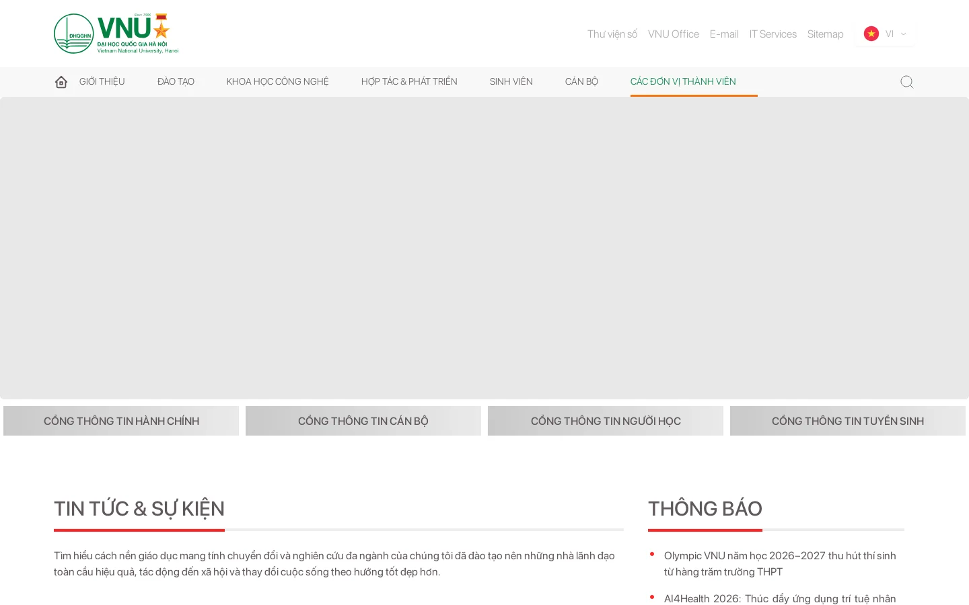The image size is (969, 605).
Task: Click Cổng thông tin tuyển sinh button
Action: (x=848, y=421)
